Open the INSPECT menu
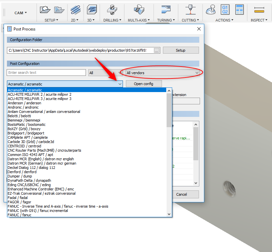 (259, 20)
